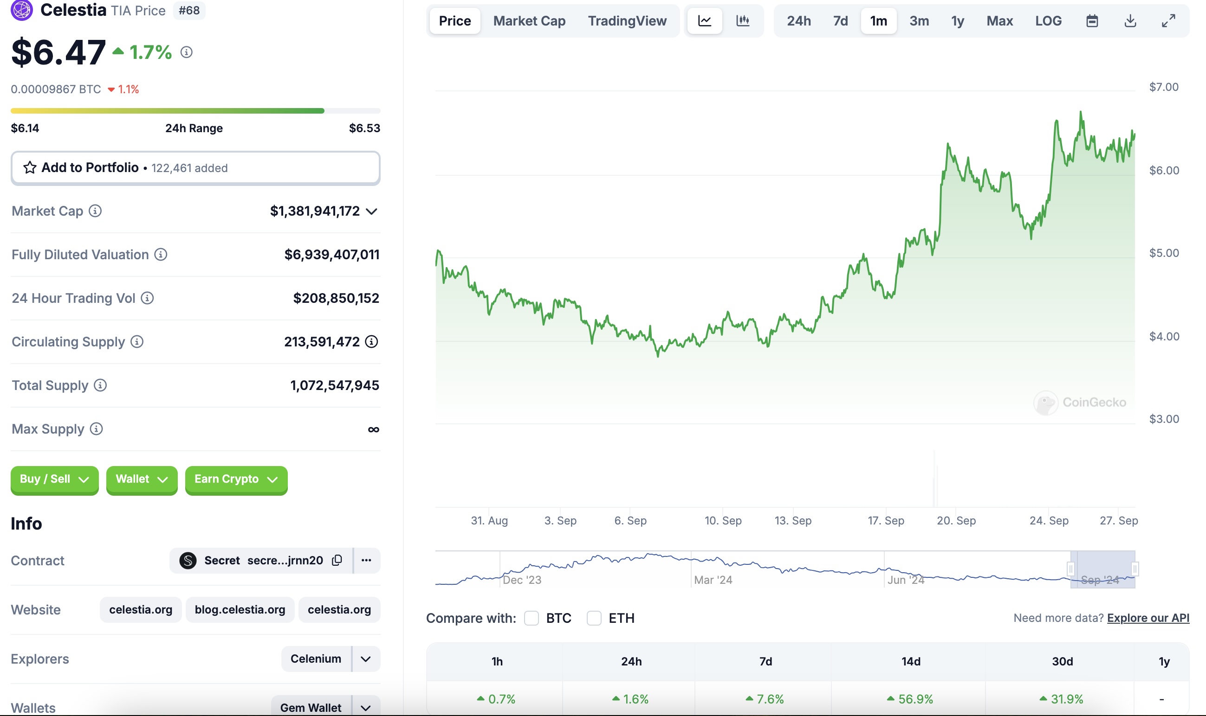The image size is (1206, 716).
Task: Open the Explore our API link
Action: coord(1148,618)
